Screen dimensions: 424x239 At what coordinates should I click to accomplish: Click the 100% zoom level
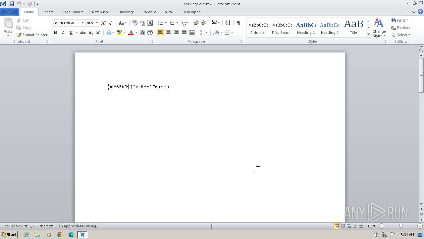(372, 226)
